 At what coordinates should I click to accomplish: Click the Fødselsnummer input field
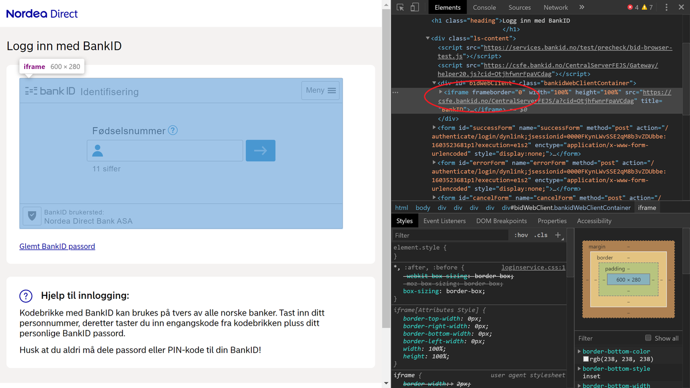(165, 151)
